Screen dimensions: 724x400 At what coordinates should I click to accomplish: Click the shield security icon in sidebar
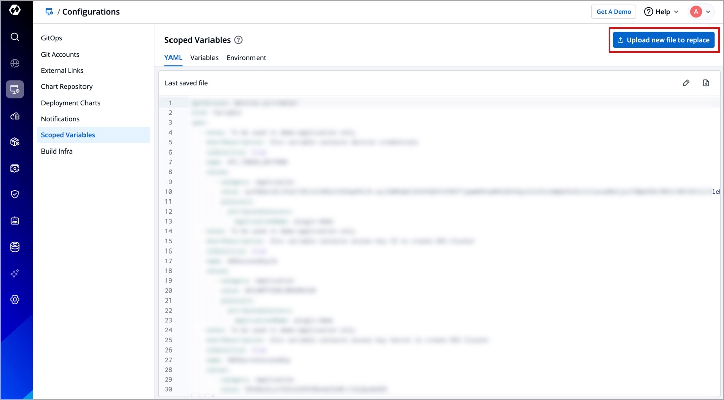(15, 194)
